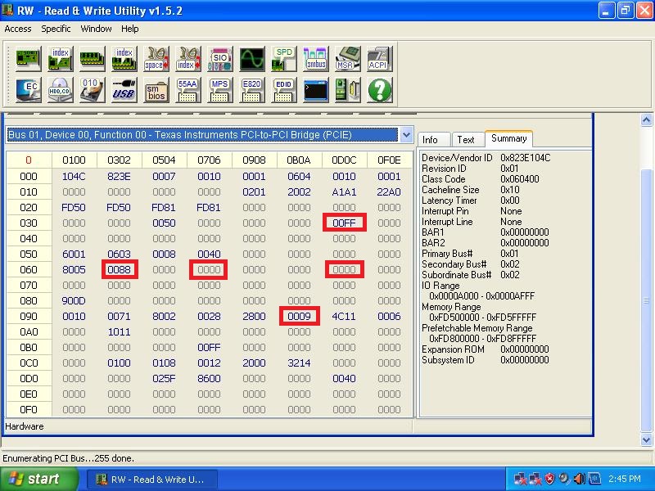This screenshot has width=655, height=491.
Task: Click the scroll-up arrow of the right scrollbar
Action: 646,120
